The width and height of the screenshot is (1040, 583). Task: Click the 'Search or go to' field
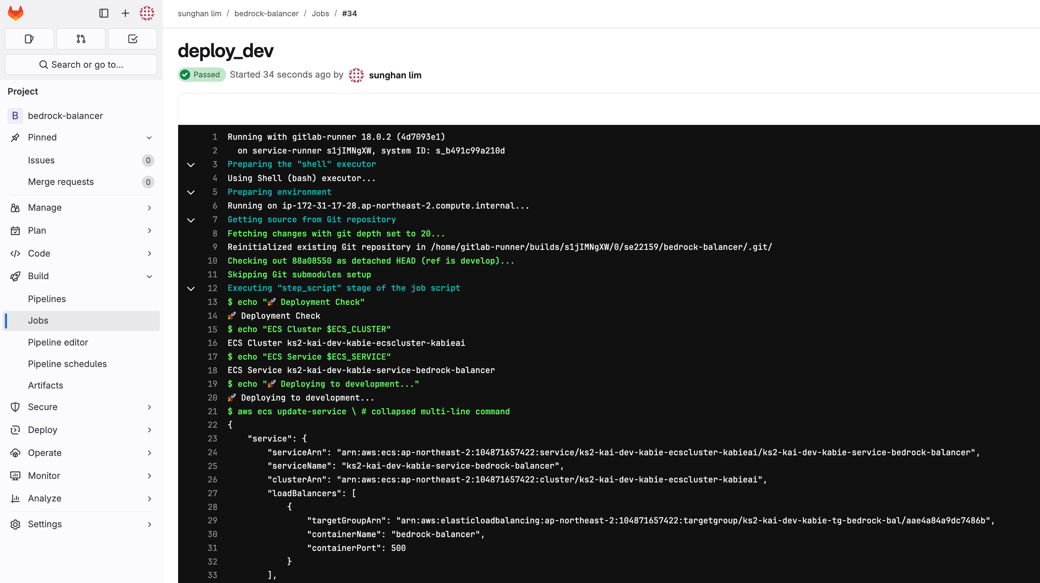81,65
